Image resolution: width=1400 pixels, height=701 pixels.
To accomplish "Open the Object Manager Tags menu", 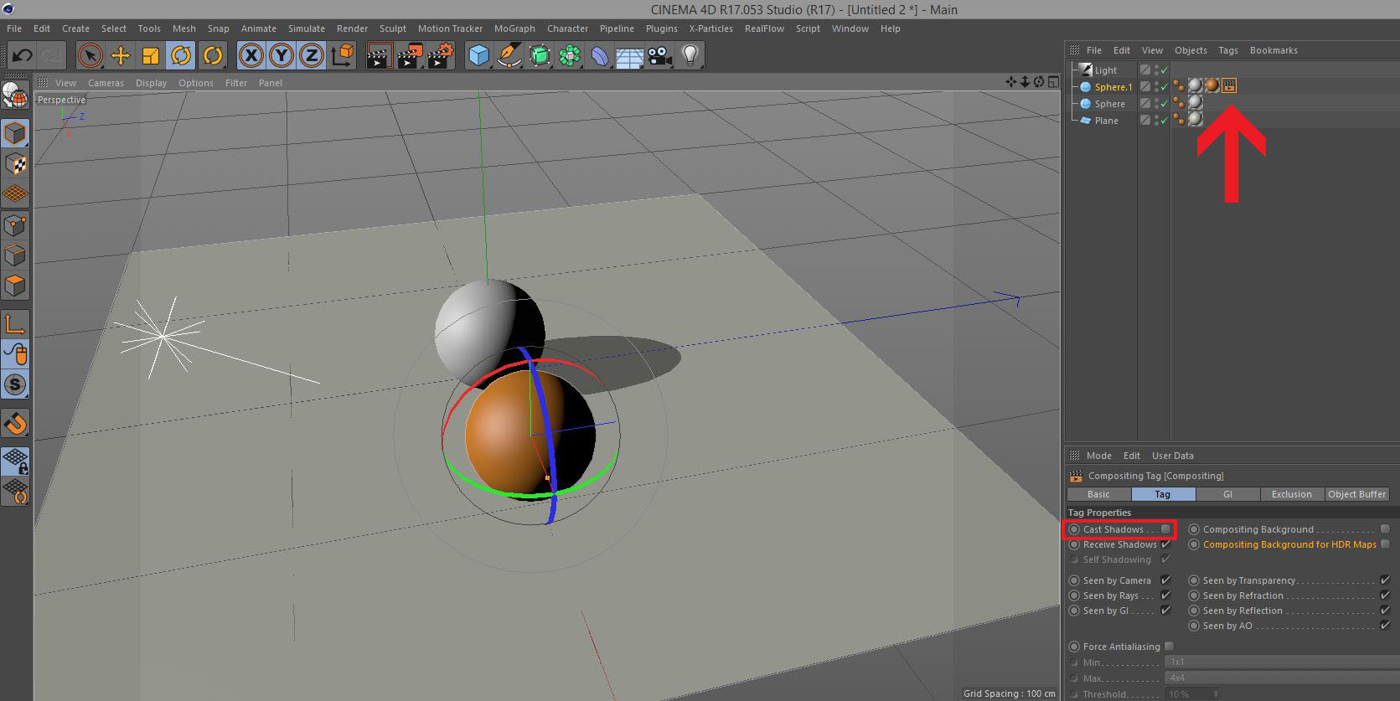I will [1228, 50].
